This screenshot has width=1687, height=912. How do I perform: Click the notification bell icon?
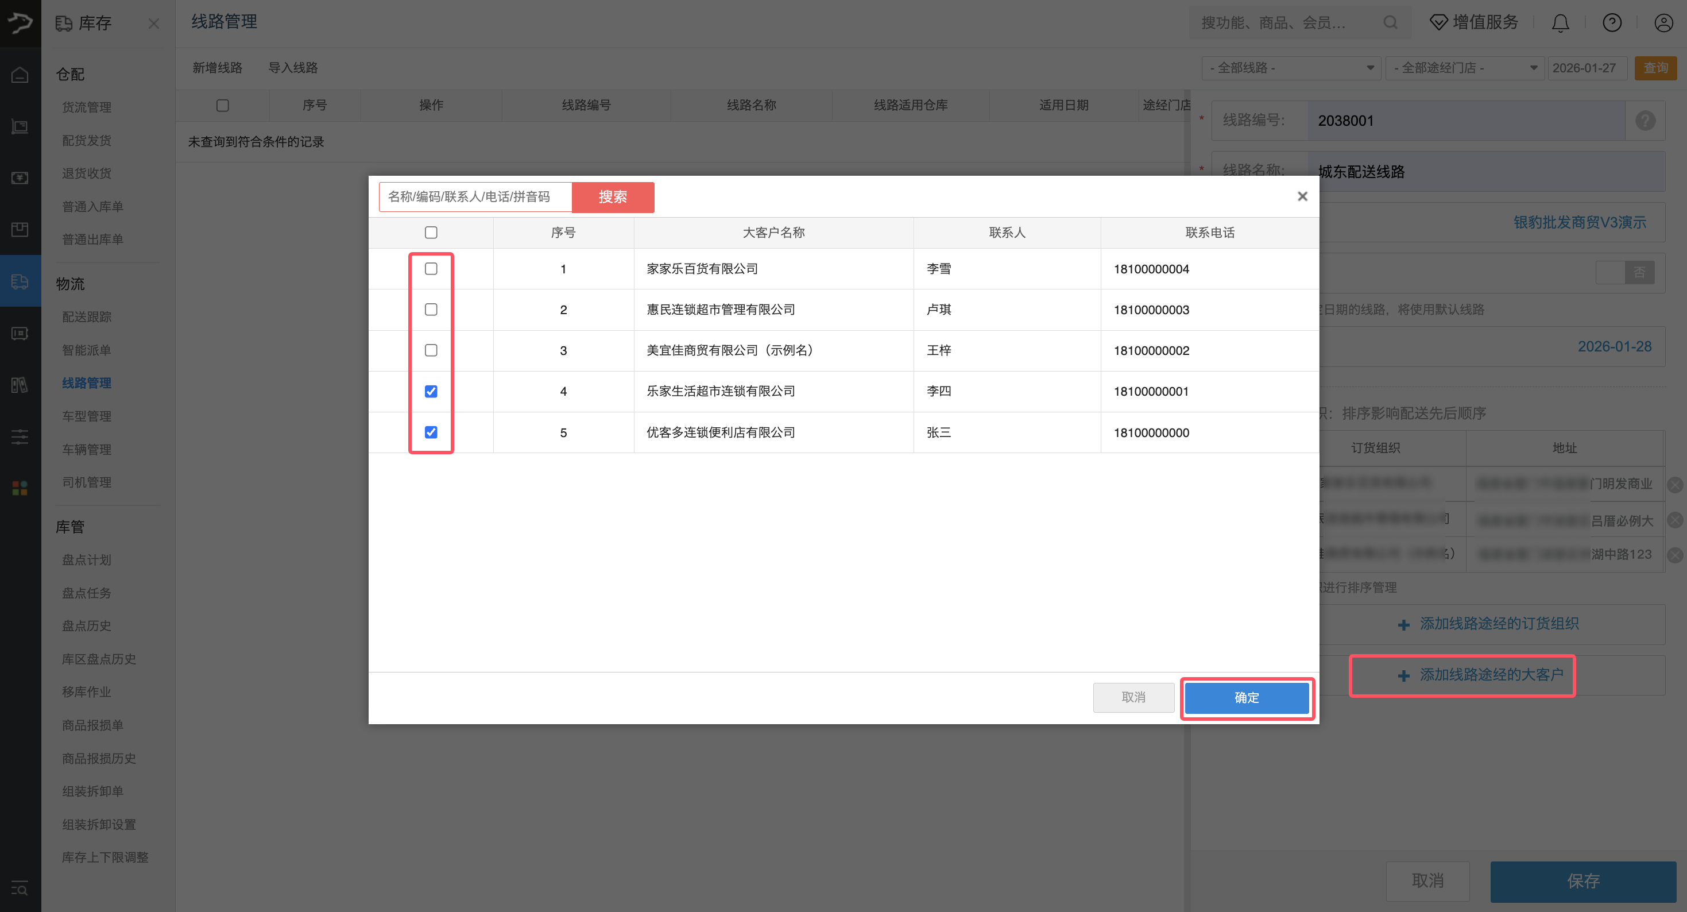tap(1560, 23)
